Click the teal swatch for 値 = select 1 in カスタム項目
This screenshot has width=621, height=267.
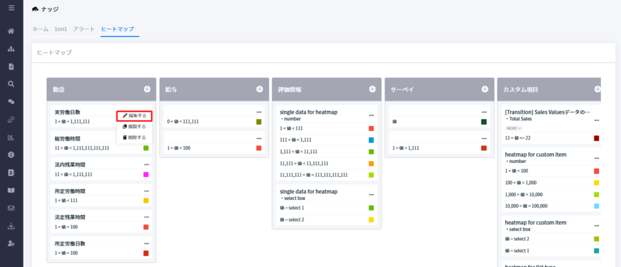pyautogui.click(x=597, y=251)
